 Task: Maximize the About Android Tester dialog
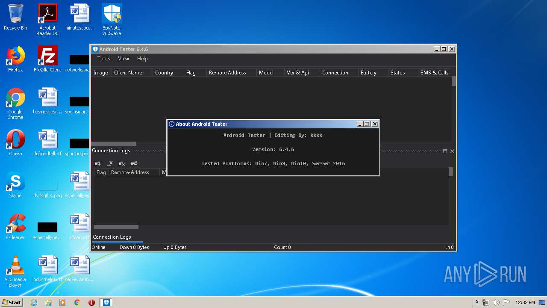coord(367,124)
